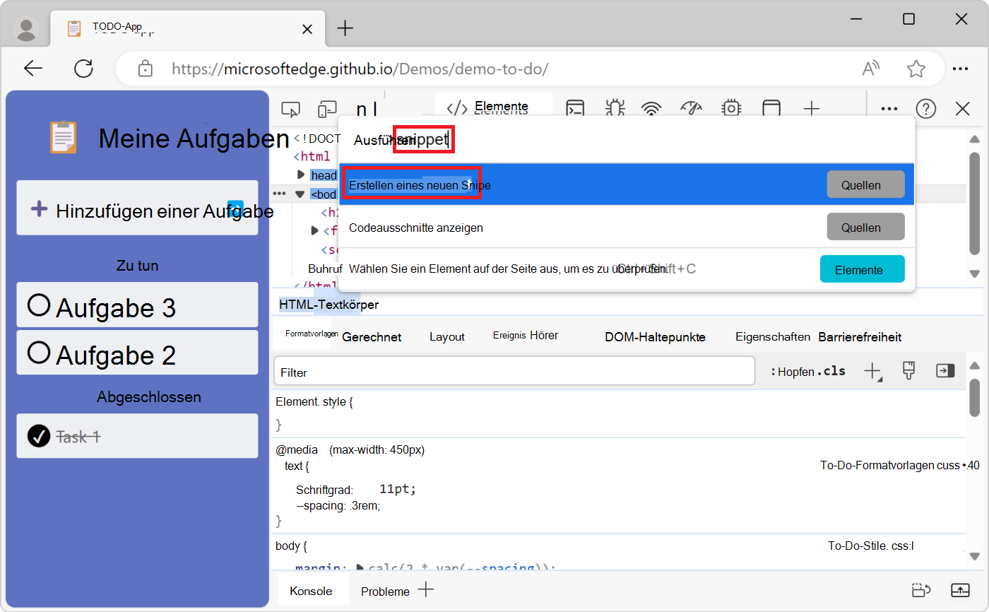Open the Console tool icon in toolbar
Viewport: 989px width, 612px height.
(x=576, y=108)
